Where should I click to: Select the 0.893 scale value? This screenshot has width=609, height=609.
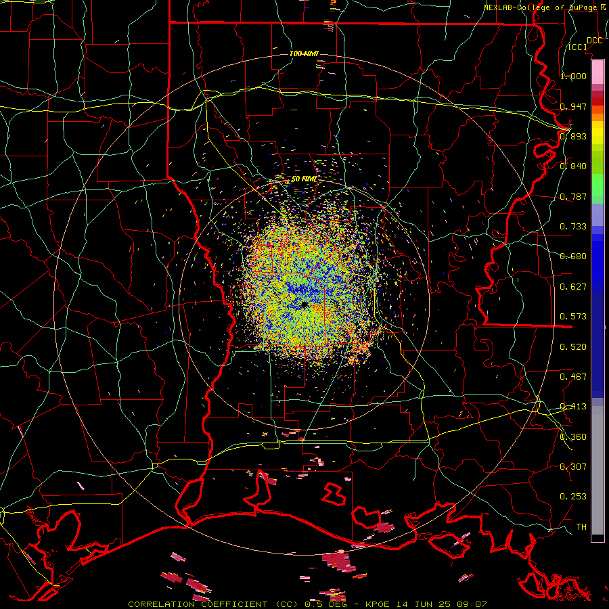[573, 136]
